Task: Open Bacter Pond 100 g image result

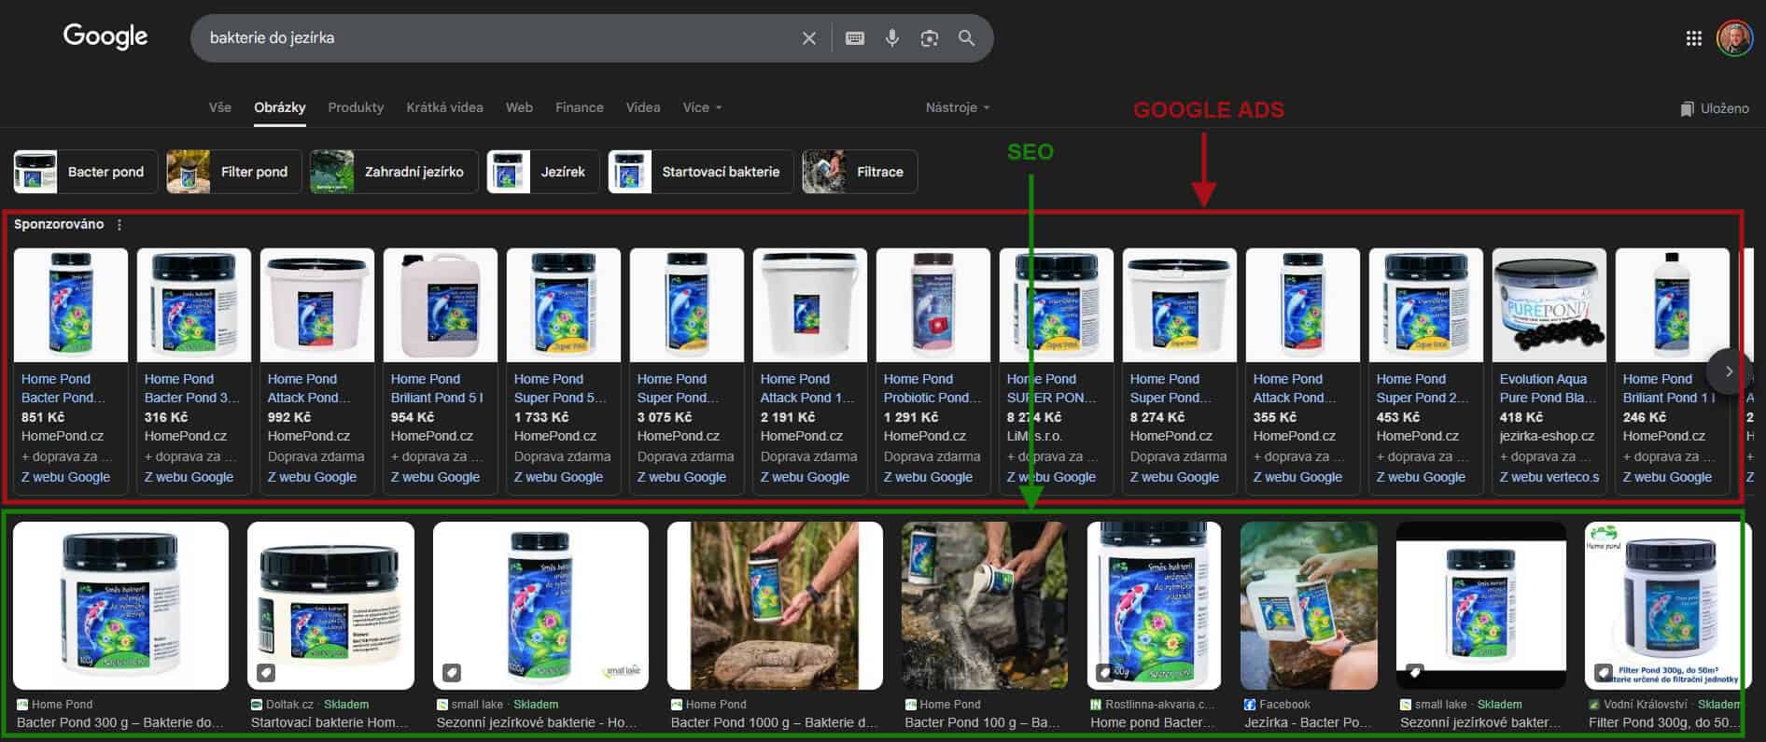Action: pyautogui.click(x=985, y=606)
